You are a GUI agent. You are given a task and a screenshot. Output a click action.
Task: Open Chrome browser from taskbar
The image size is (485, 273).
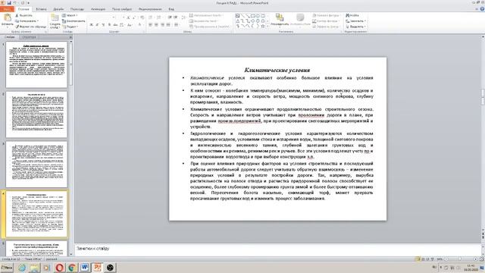click(72, 268)
